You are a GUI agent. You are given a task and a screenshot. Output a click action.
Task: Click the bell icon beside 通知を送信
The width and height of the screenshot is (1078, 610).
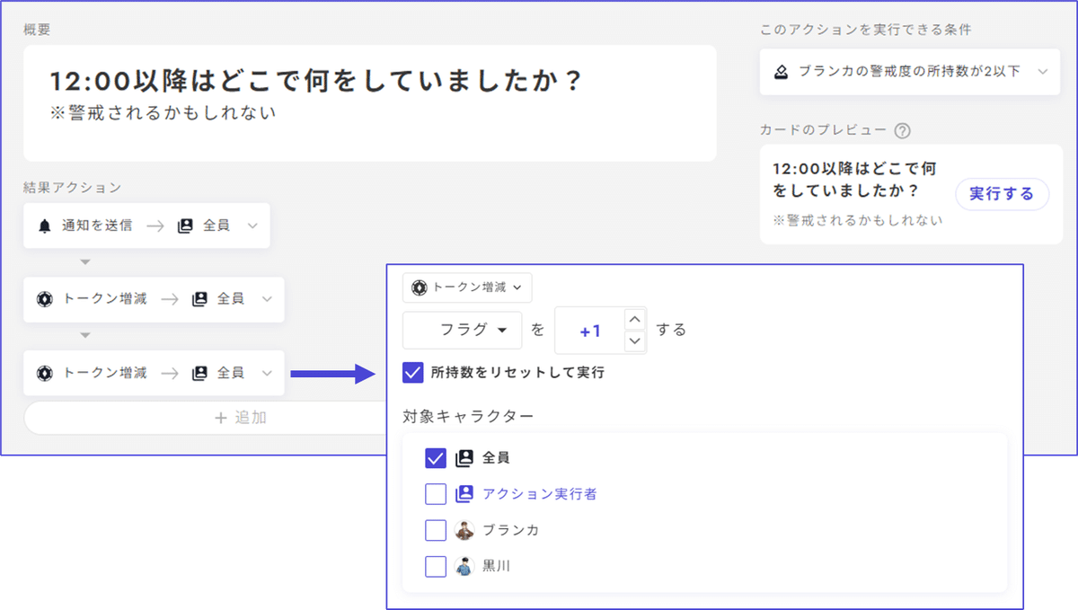tap(45, 226)
